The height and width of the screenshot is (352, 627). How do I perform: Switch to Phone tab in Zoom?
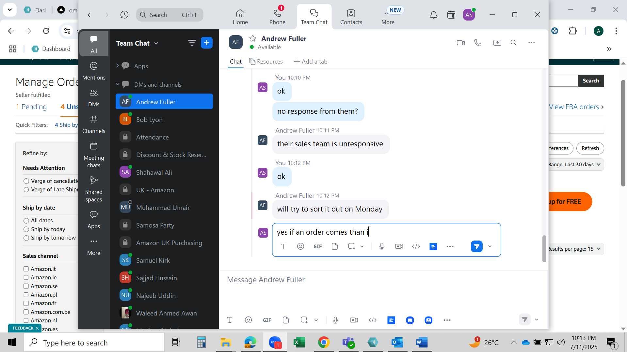[x=277, y=17]
